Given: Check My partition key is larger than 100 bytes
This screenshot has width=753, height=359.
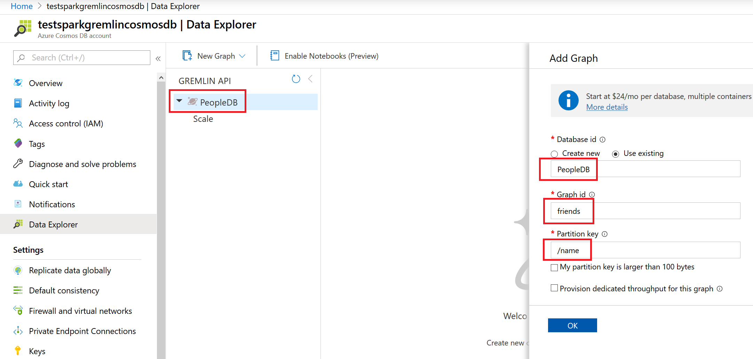Looking at the screenshot, I should [554, 267].
